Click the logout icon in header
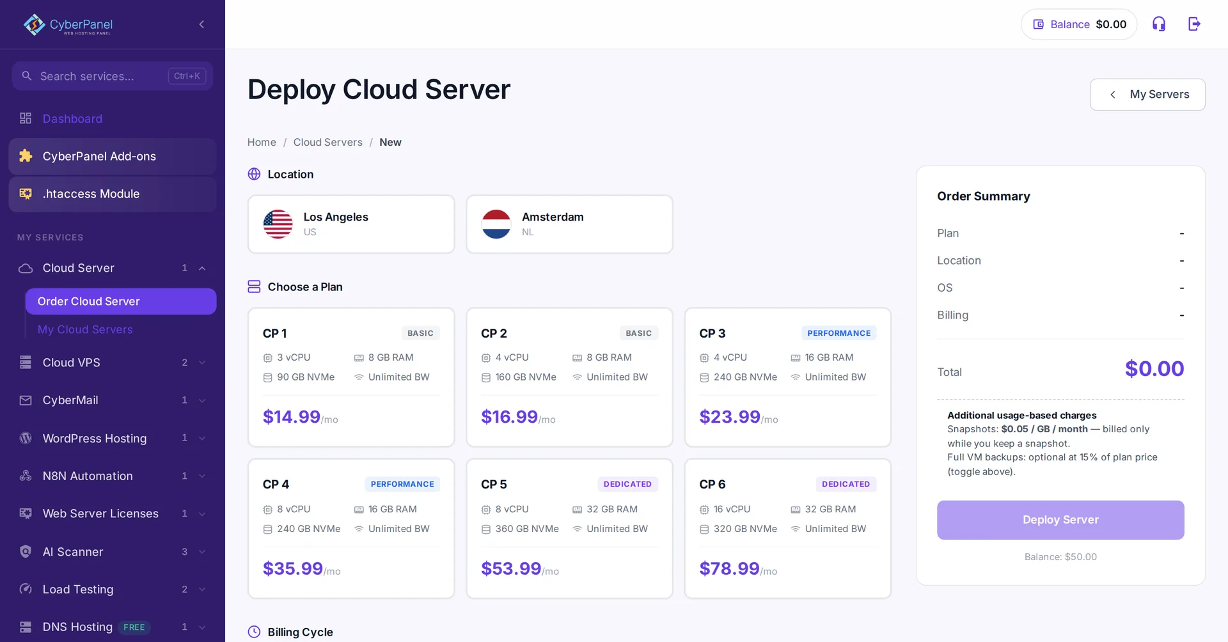 pyautogui.click(x=1194, y=24)
